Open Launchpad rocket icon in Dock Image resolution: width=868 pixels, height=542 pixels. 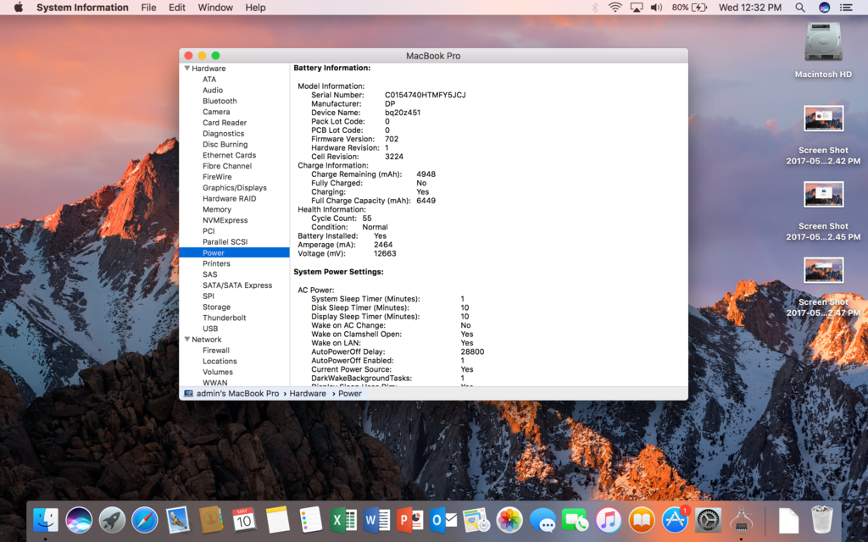point(112,520)
